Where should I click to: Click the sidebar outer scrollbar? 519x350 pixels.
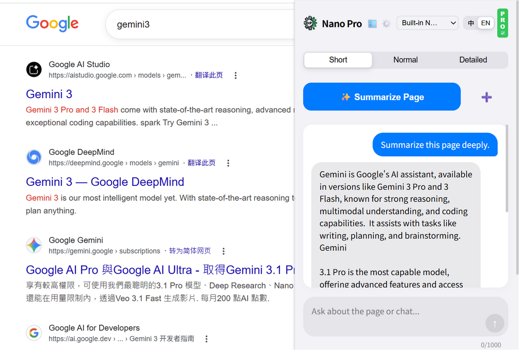[517, 137]
